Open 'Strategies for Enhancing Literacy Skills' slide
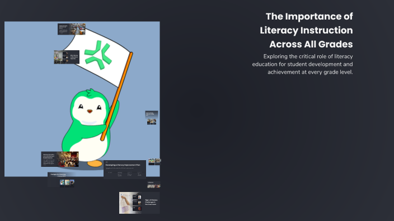The width and height of the screenshot is (394, 221). click(x=61, y=180)
